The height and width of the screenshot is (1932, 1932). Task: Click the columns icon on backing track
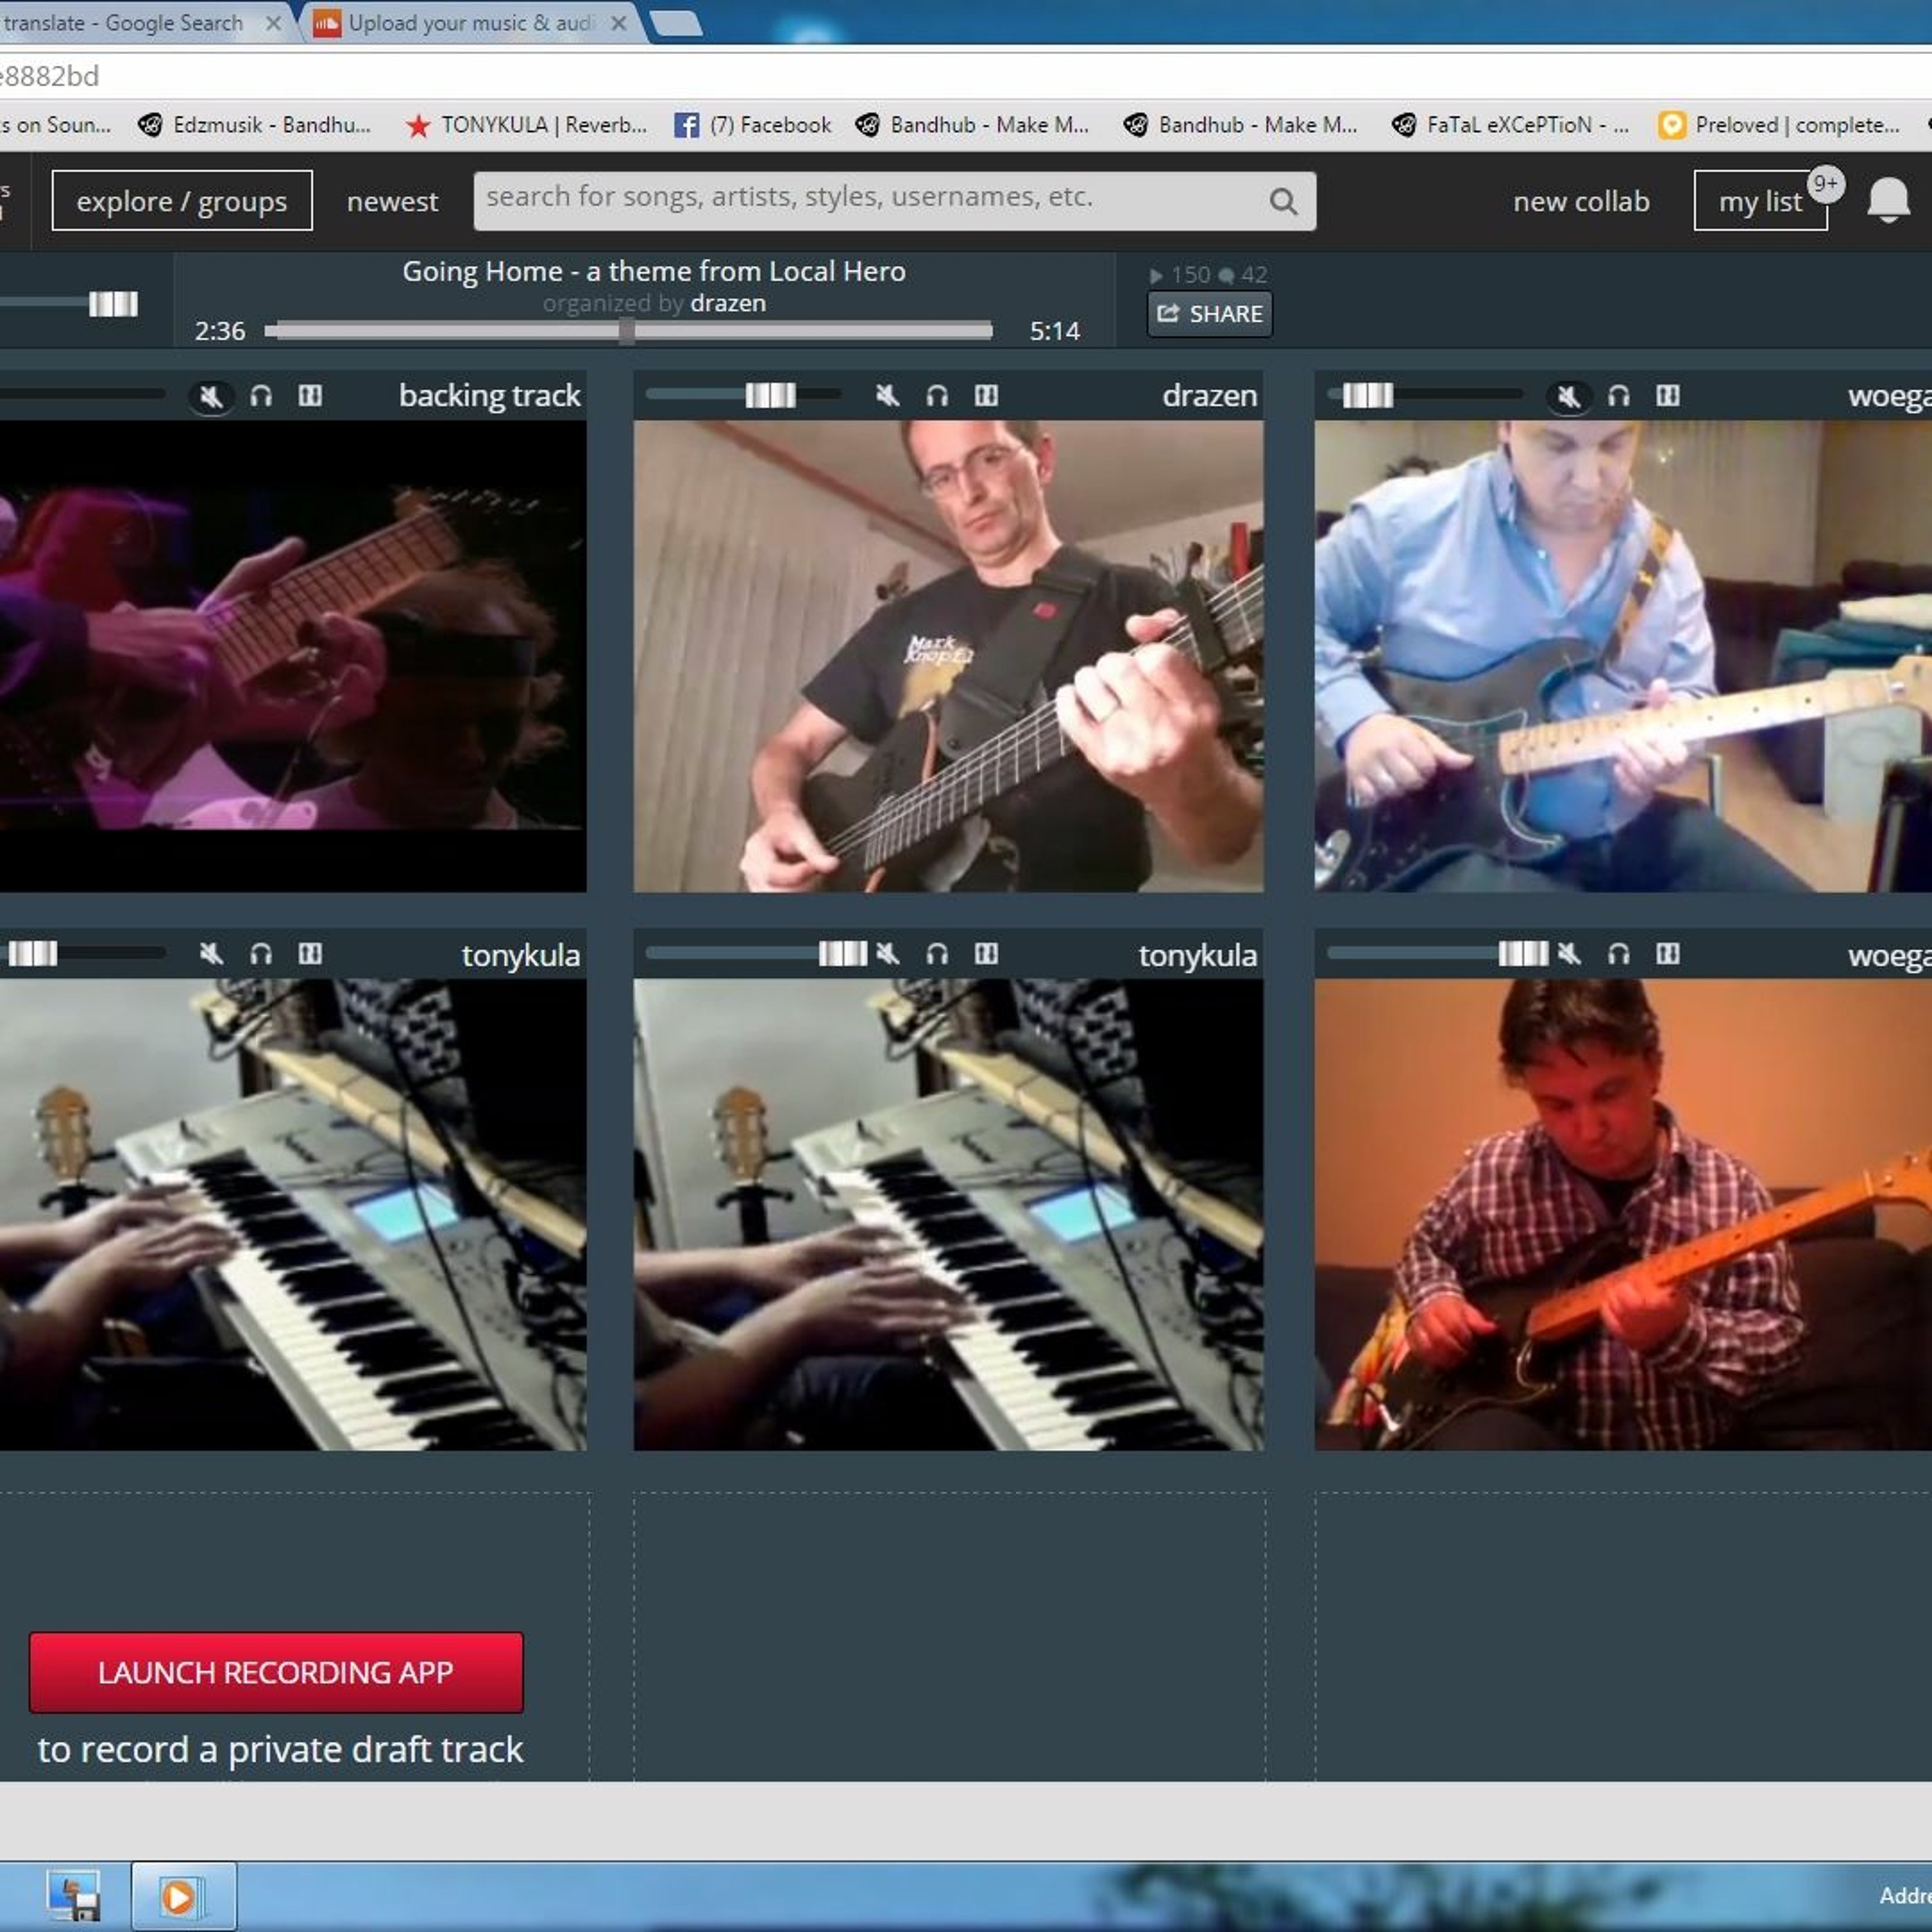(x=310, y=396)
